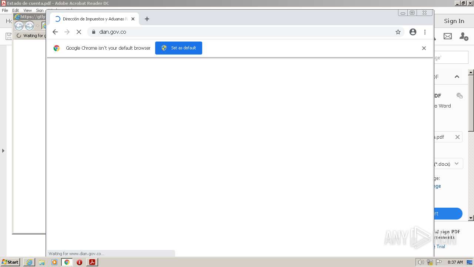Switch to Chrome via its taskbar icon

coord(67,262)
